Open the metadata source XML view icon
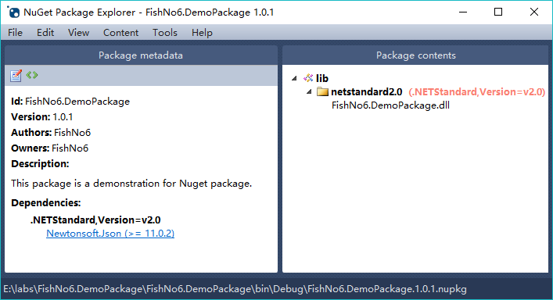This screenshot has height=300, width=553. point(32,75)
